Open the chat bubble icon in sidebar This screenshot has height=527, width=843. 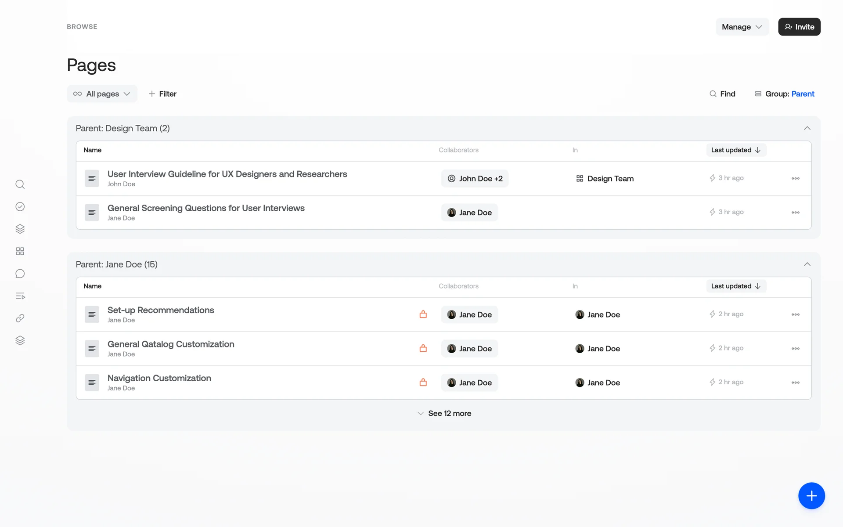20,274
